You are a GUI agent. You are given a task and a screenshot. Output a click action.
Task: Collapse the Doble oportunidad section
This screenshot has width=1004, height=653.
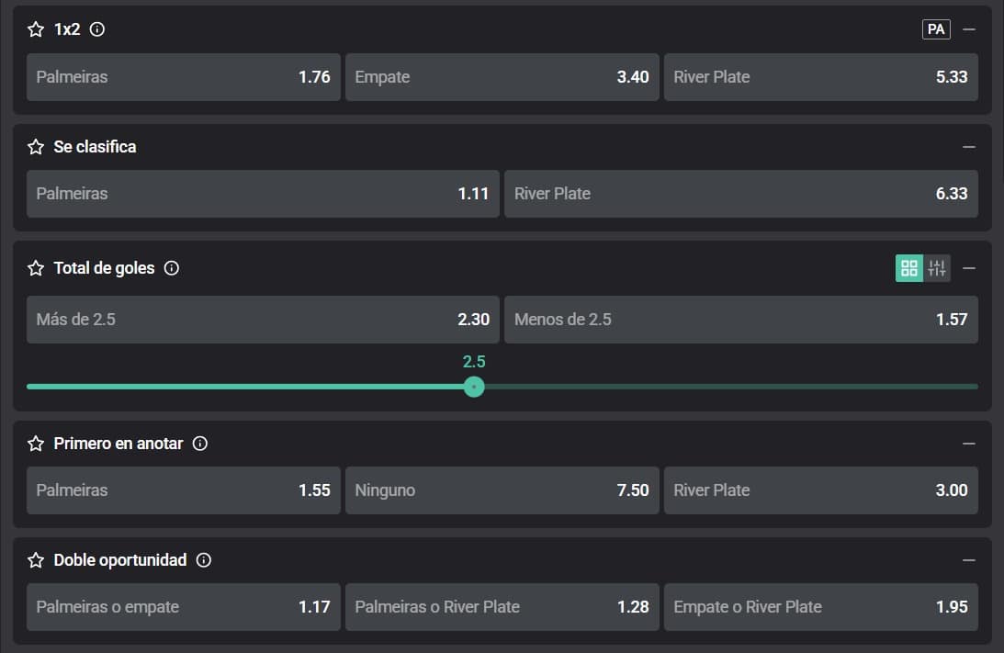(969, 560)
